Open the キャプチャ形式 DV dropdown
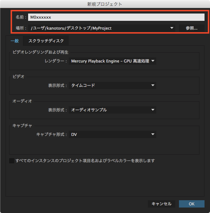 [x=112, y=134]
